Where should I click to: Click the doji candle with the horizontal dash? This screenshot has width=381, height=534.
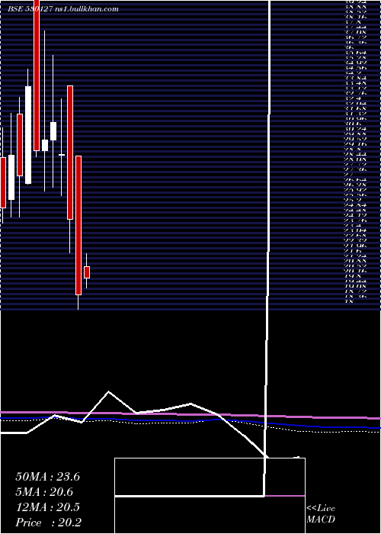click(61, 155)
